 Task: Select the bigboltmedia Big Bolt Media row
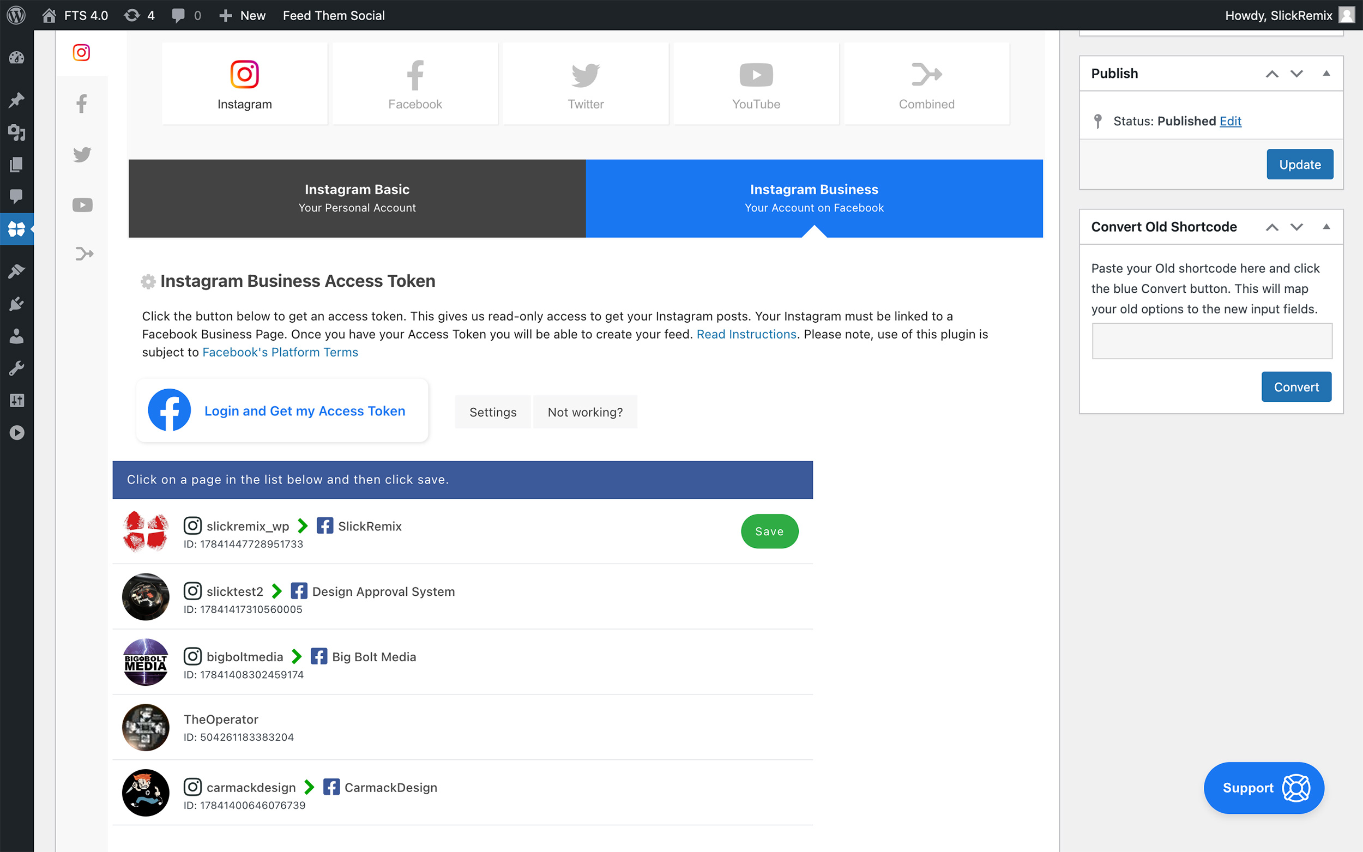tap(462, 662)
